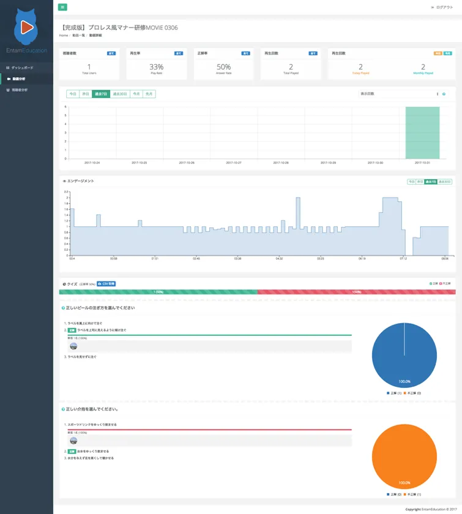Open 動画分析 in the sidebar
Image resolution: width=462 pixels, height=514 pixels.
click(x=18, y=79)
